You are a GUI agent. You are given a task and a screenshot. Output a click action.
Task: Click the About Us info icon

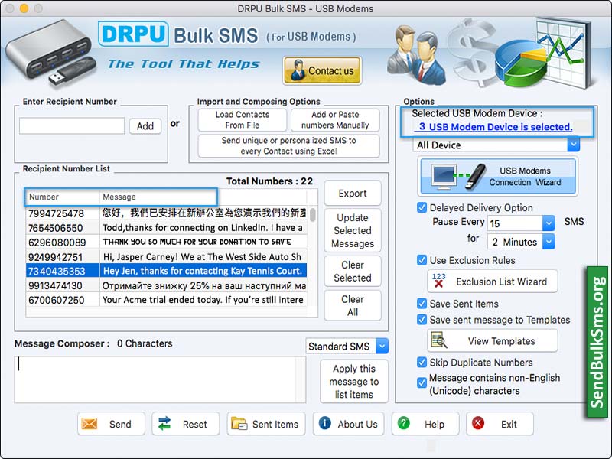[327, 423]
